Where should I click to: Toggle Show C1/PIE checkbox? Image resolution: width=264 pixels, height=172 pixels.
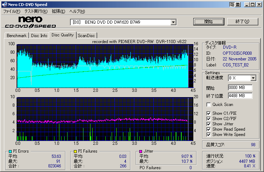pos(209,113)
